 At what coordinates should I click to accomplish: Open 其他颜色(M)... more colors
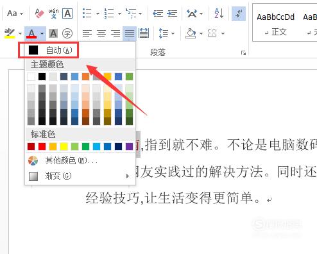80,160
